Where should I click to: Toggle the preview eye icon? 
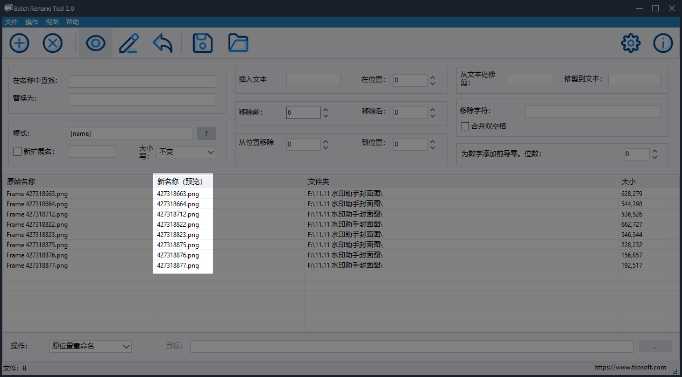coord(96,43)
